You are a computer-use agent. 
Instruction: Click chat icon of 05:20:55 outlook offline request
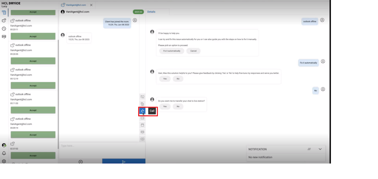pyautogui.click(x=12, y=45)
